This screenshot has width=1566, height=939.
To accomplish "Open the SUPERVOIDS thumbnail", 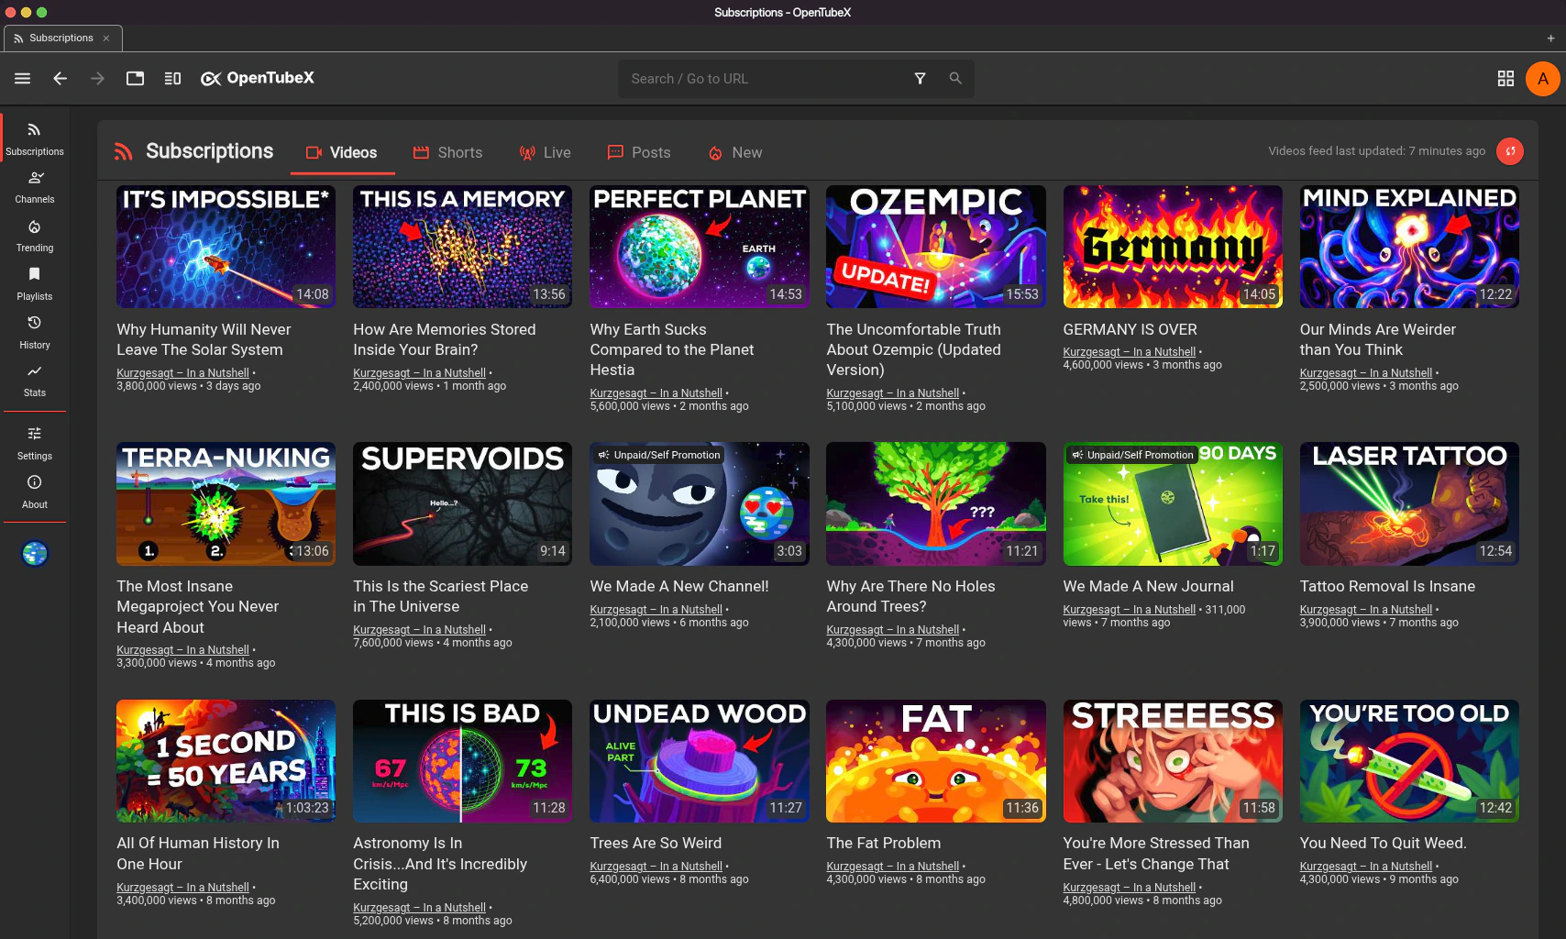I will (462, 503).
